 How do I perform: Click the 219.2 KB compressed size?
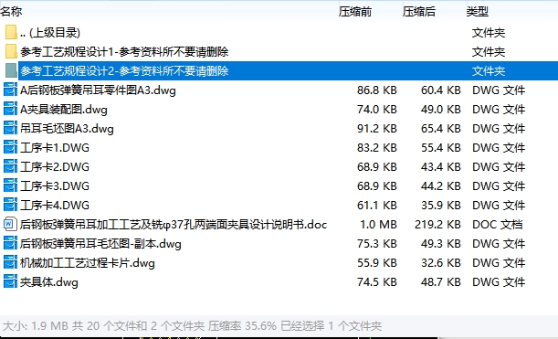[x=437, y=225]
